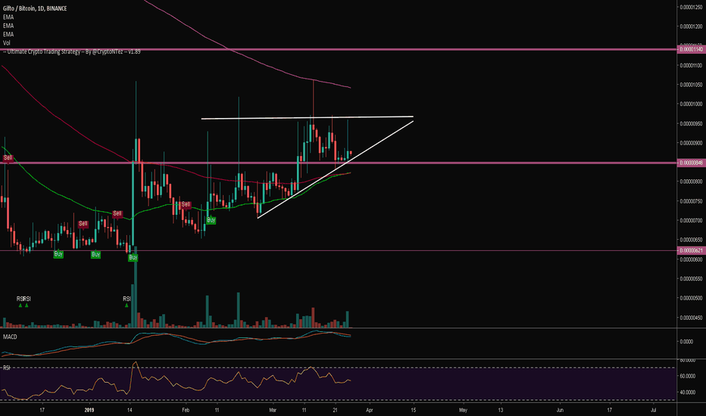This screenshot has width=706, height=416.
Task: Click the 21 date label before Apr
Action: click(335, 410)
